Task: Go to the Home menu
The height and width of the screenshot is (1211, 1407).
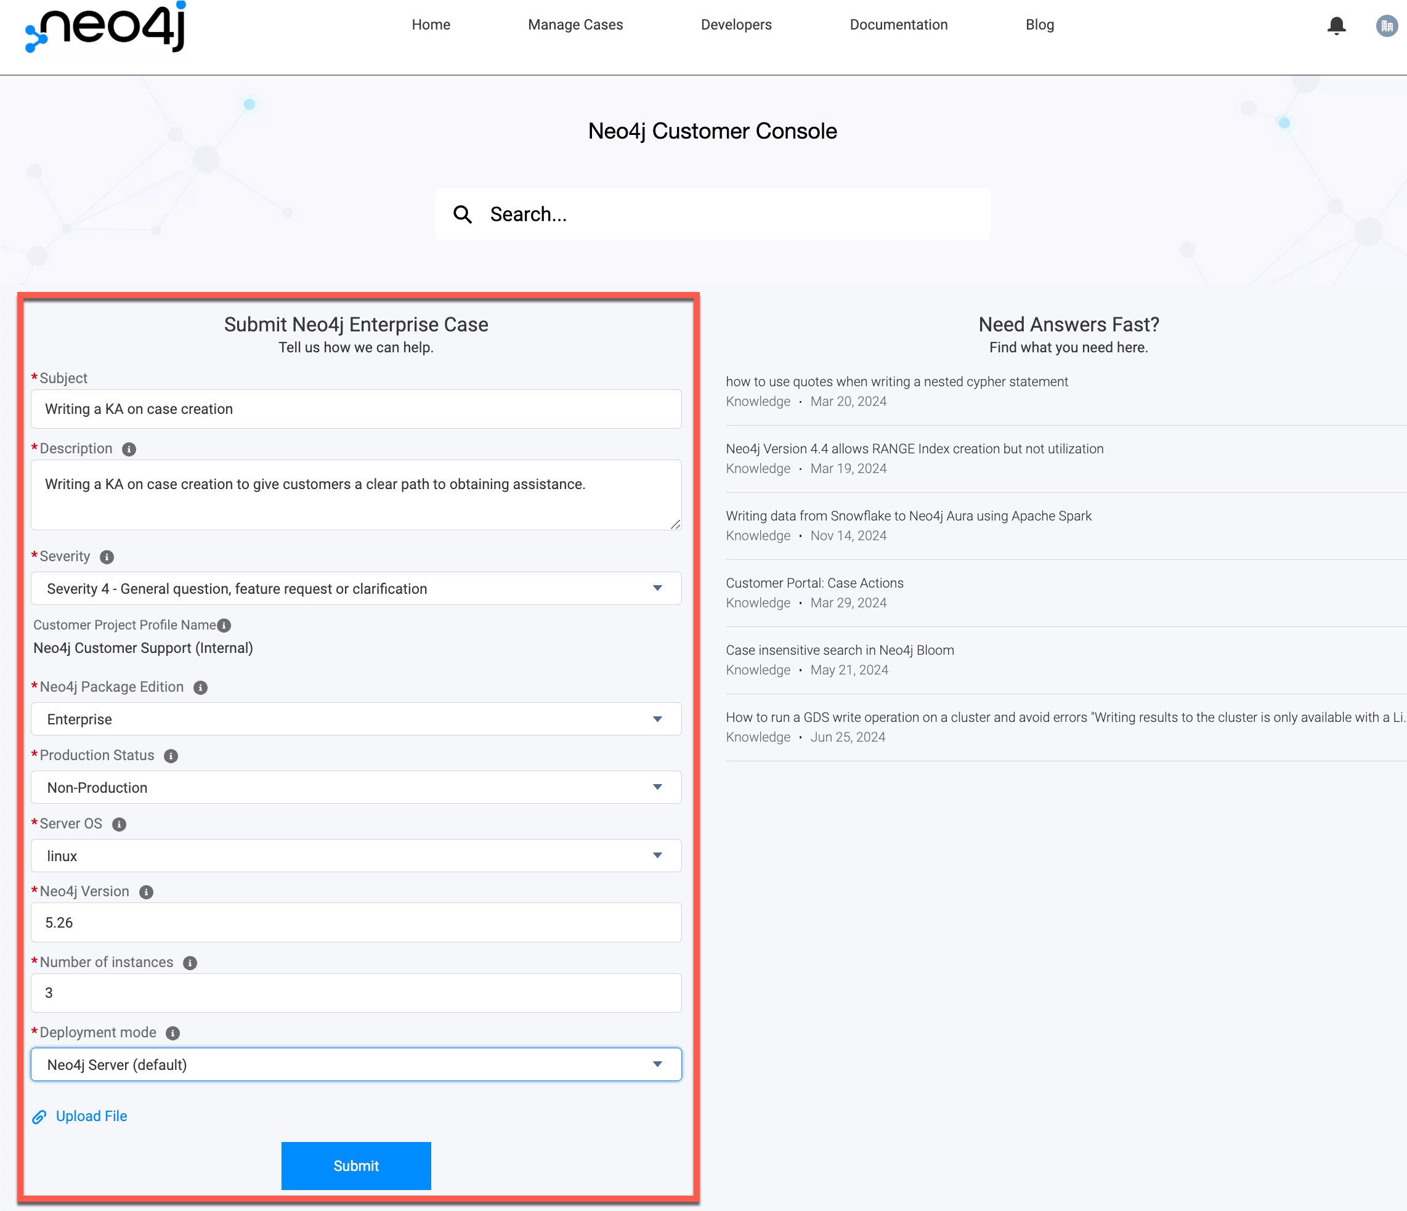Action: (431, 25)
